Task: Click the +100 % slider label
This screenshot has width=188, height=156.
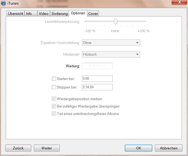Action: click(x=143, y=31)
